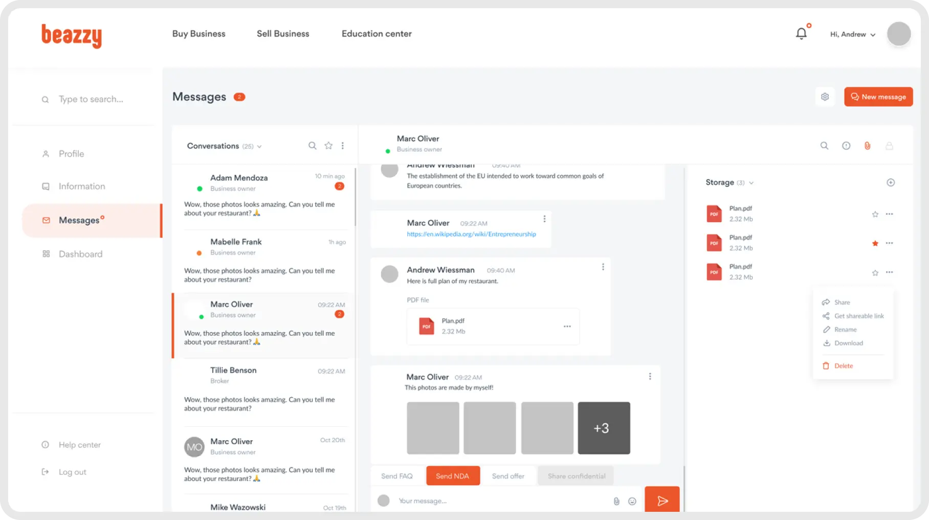The height and width of the screenshot is (520, 929).
Task: Add a file with Storage plus icon
Action: point(891,183)
